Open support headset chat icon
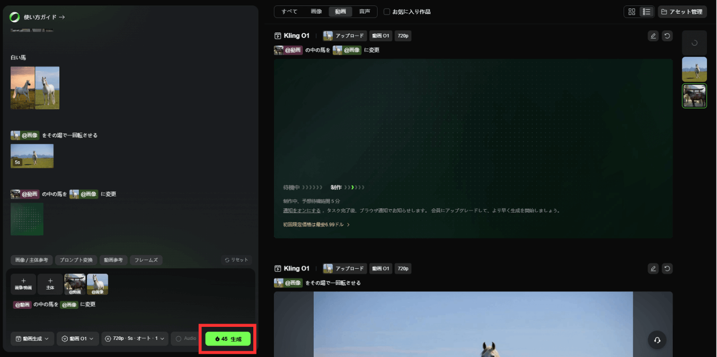 657,340
